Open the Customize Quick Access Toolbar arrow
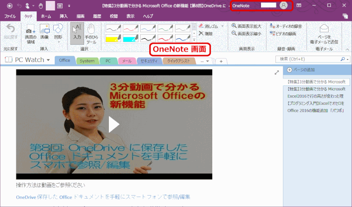 [x=69, y=6]
